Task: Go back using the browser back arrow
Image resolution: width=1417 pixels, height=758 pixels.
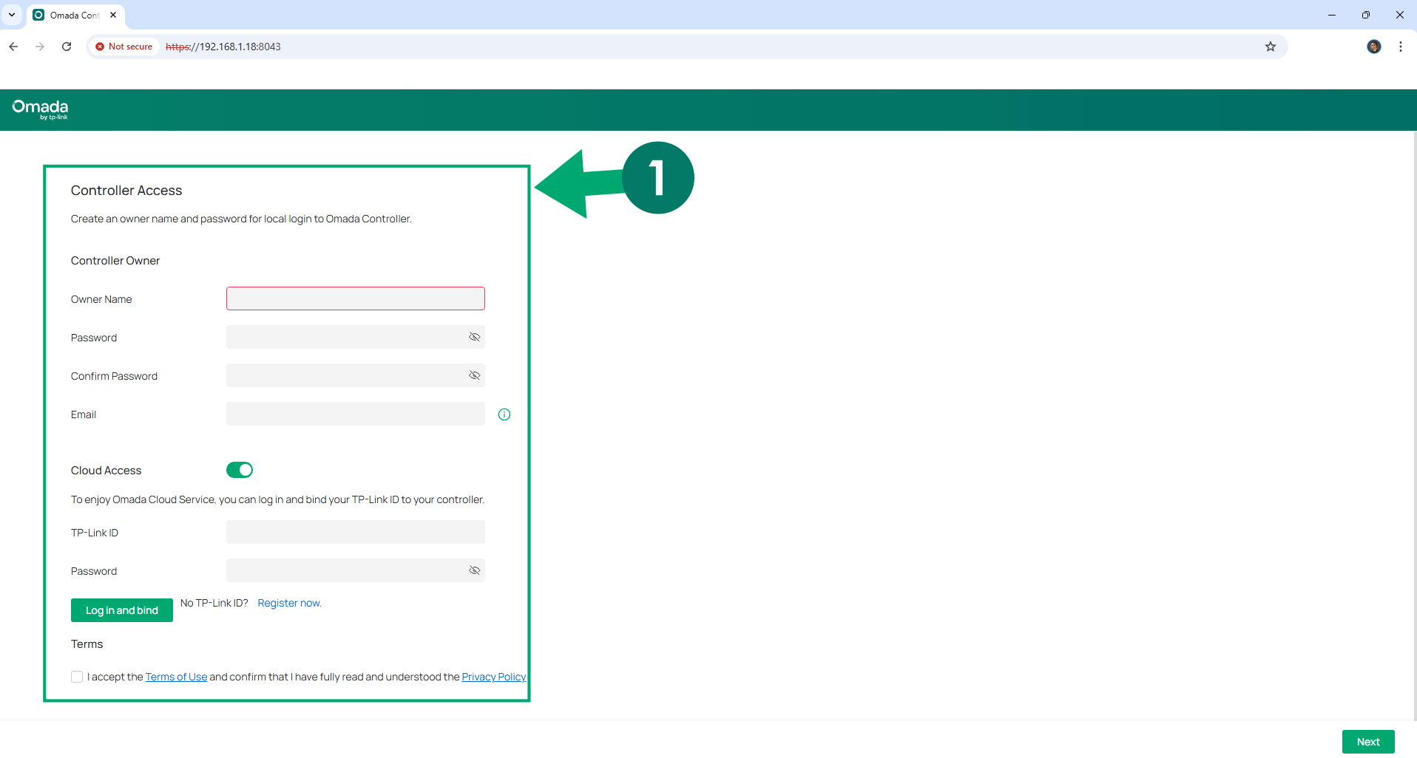Action: click(x=13, y=47)
